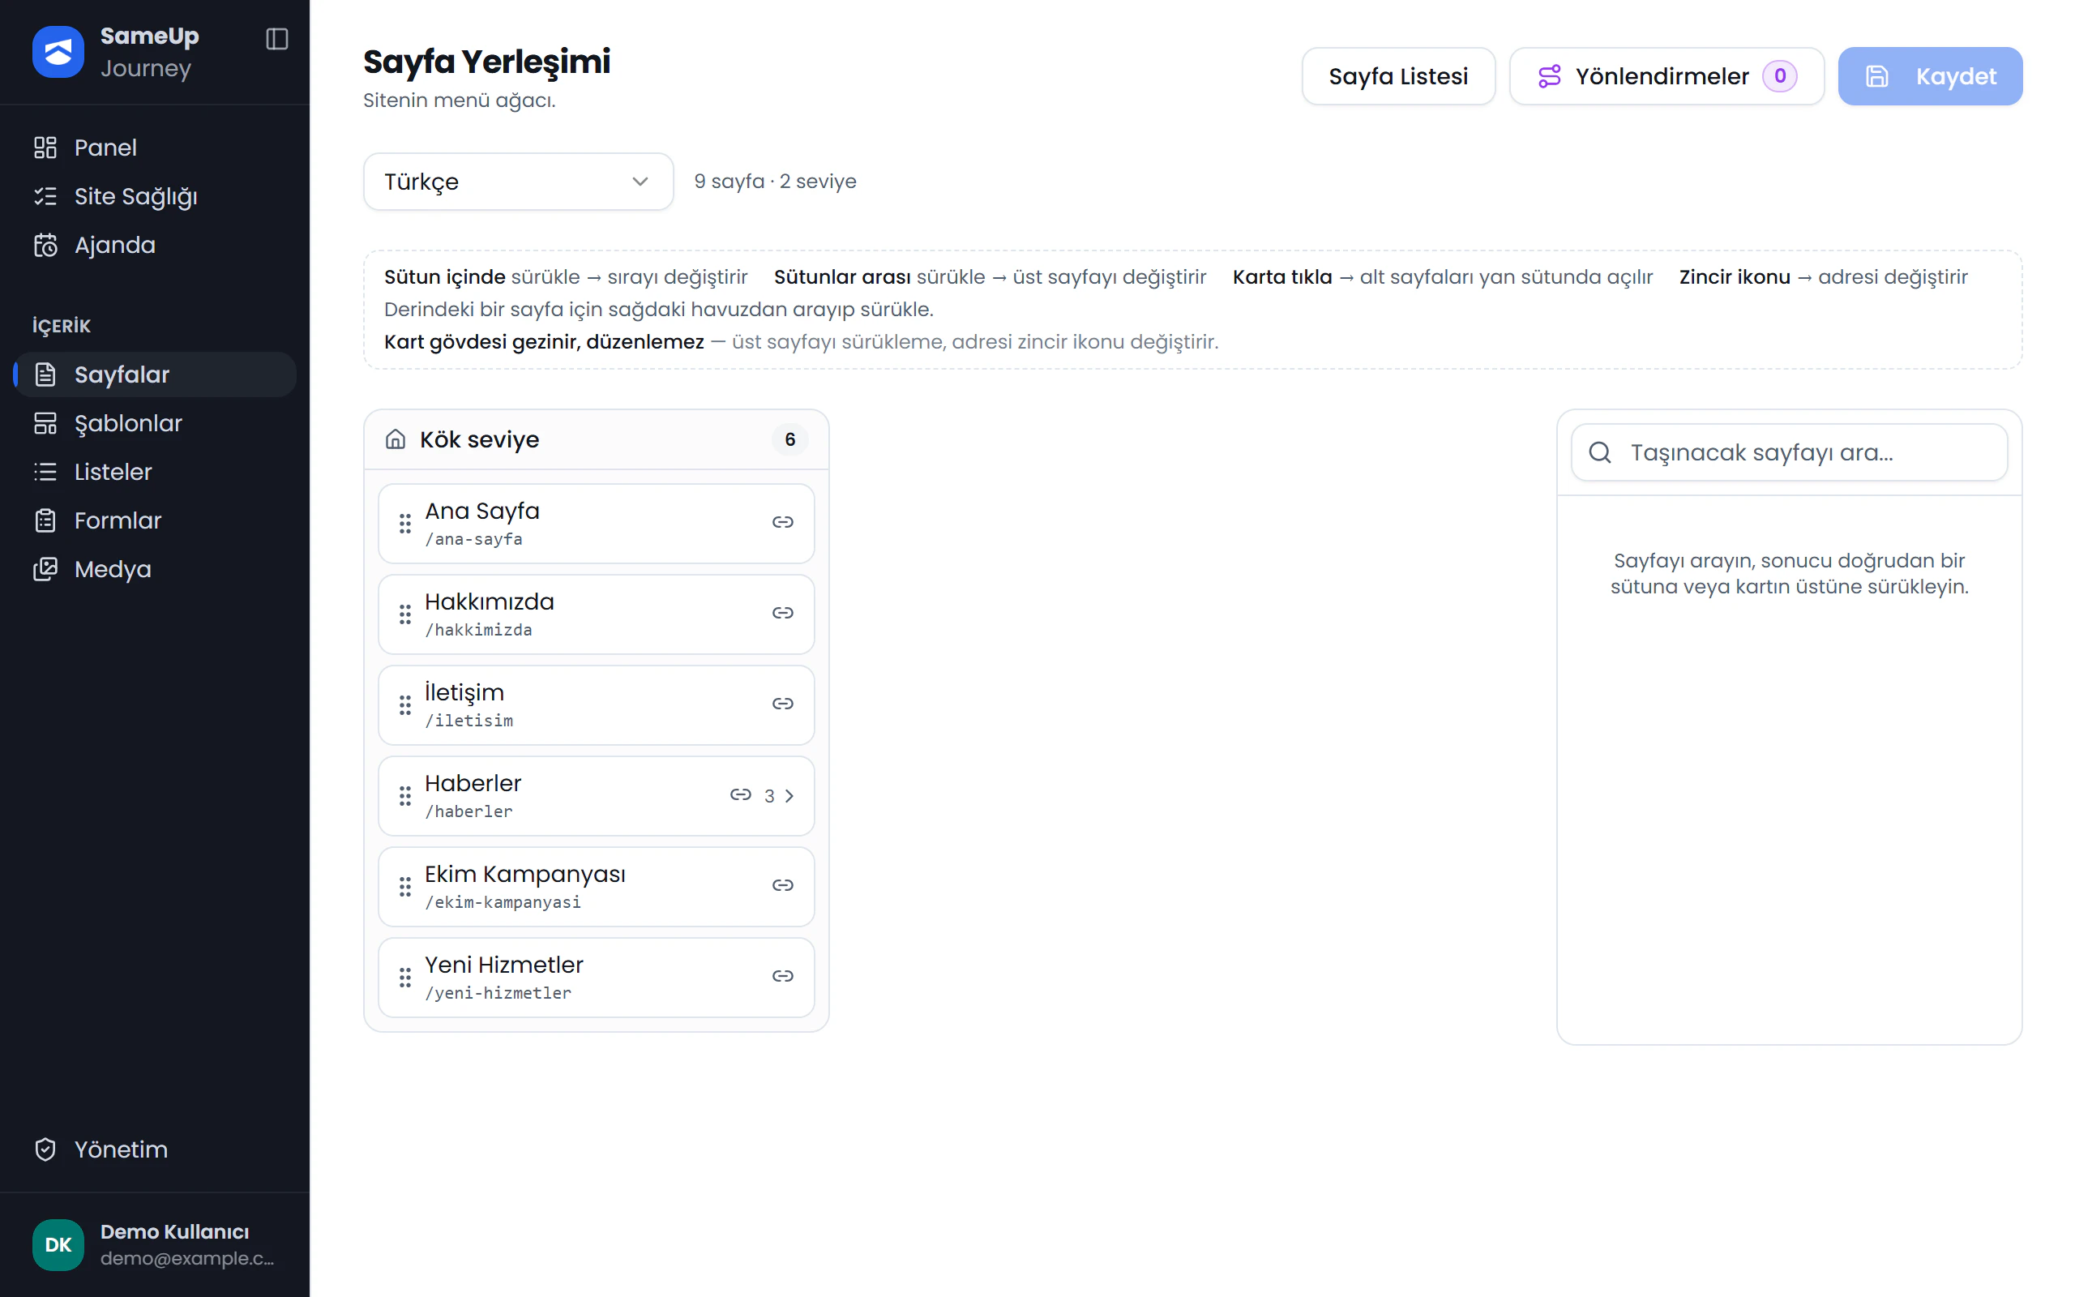The height and width of the screenshot is (1297, 2075).
Task: Open Panel in the sidebar
Action: click(155, 148)
